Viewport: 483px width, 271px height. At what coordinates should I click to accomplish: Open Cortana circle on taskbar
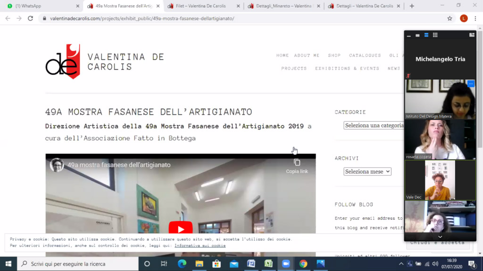click(147, 263)
